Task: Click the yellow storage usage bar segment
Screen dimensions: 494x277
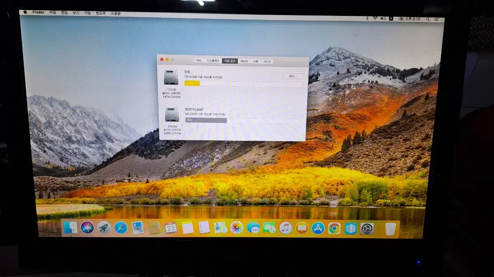Action: (192, 83)
